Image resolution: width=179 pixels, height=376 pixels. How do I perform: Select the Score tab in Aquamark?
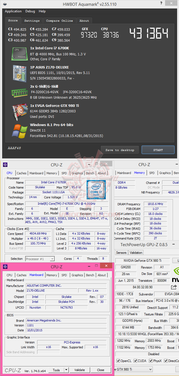coord(13,20)
